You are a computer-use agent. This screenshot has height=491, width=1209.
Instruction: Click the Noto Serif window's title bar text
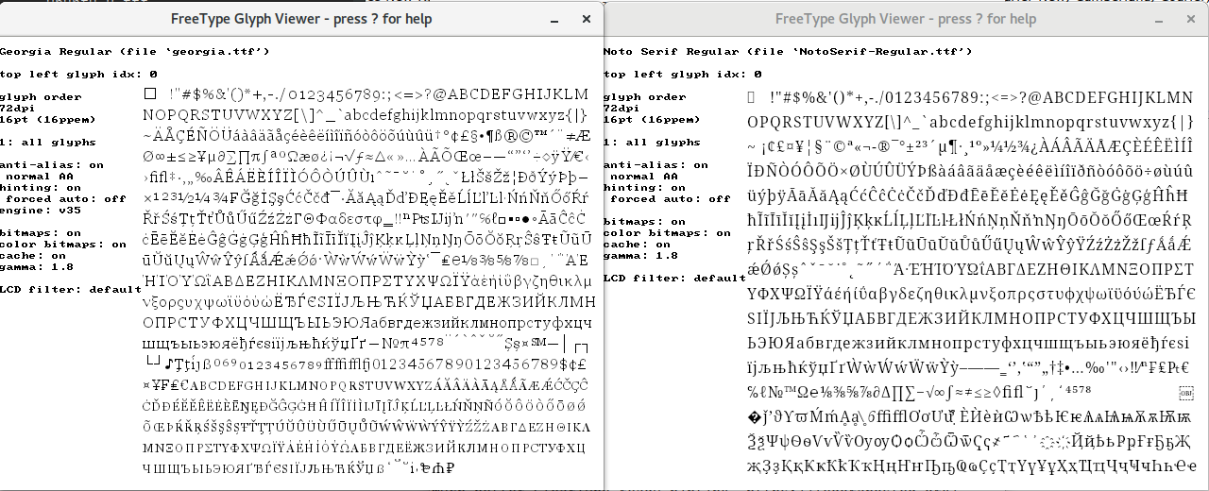pyautogui.click(x=905, y=18)
